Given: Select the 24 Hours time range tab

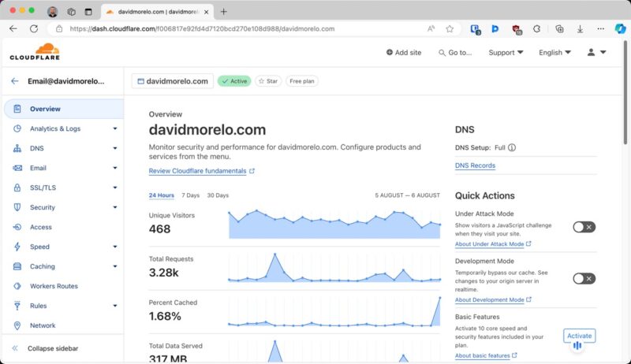Looking at the screenshot, I should [x=162, y=195].
